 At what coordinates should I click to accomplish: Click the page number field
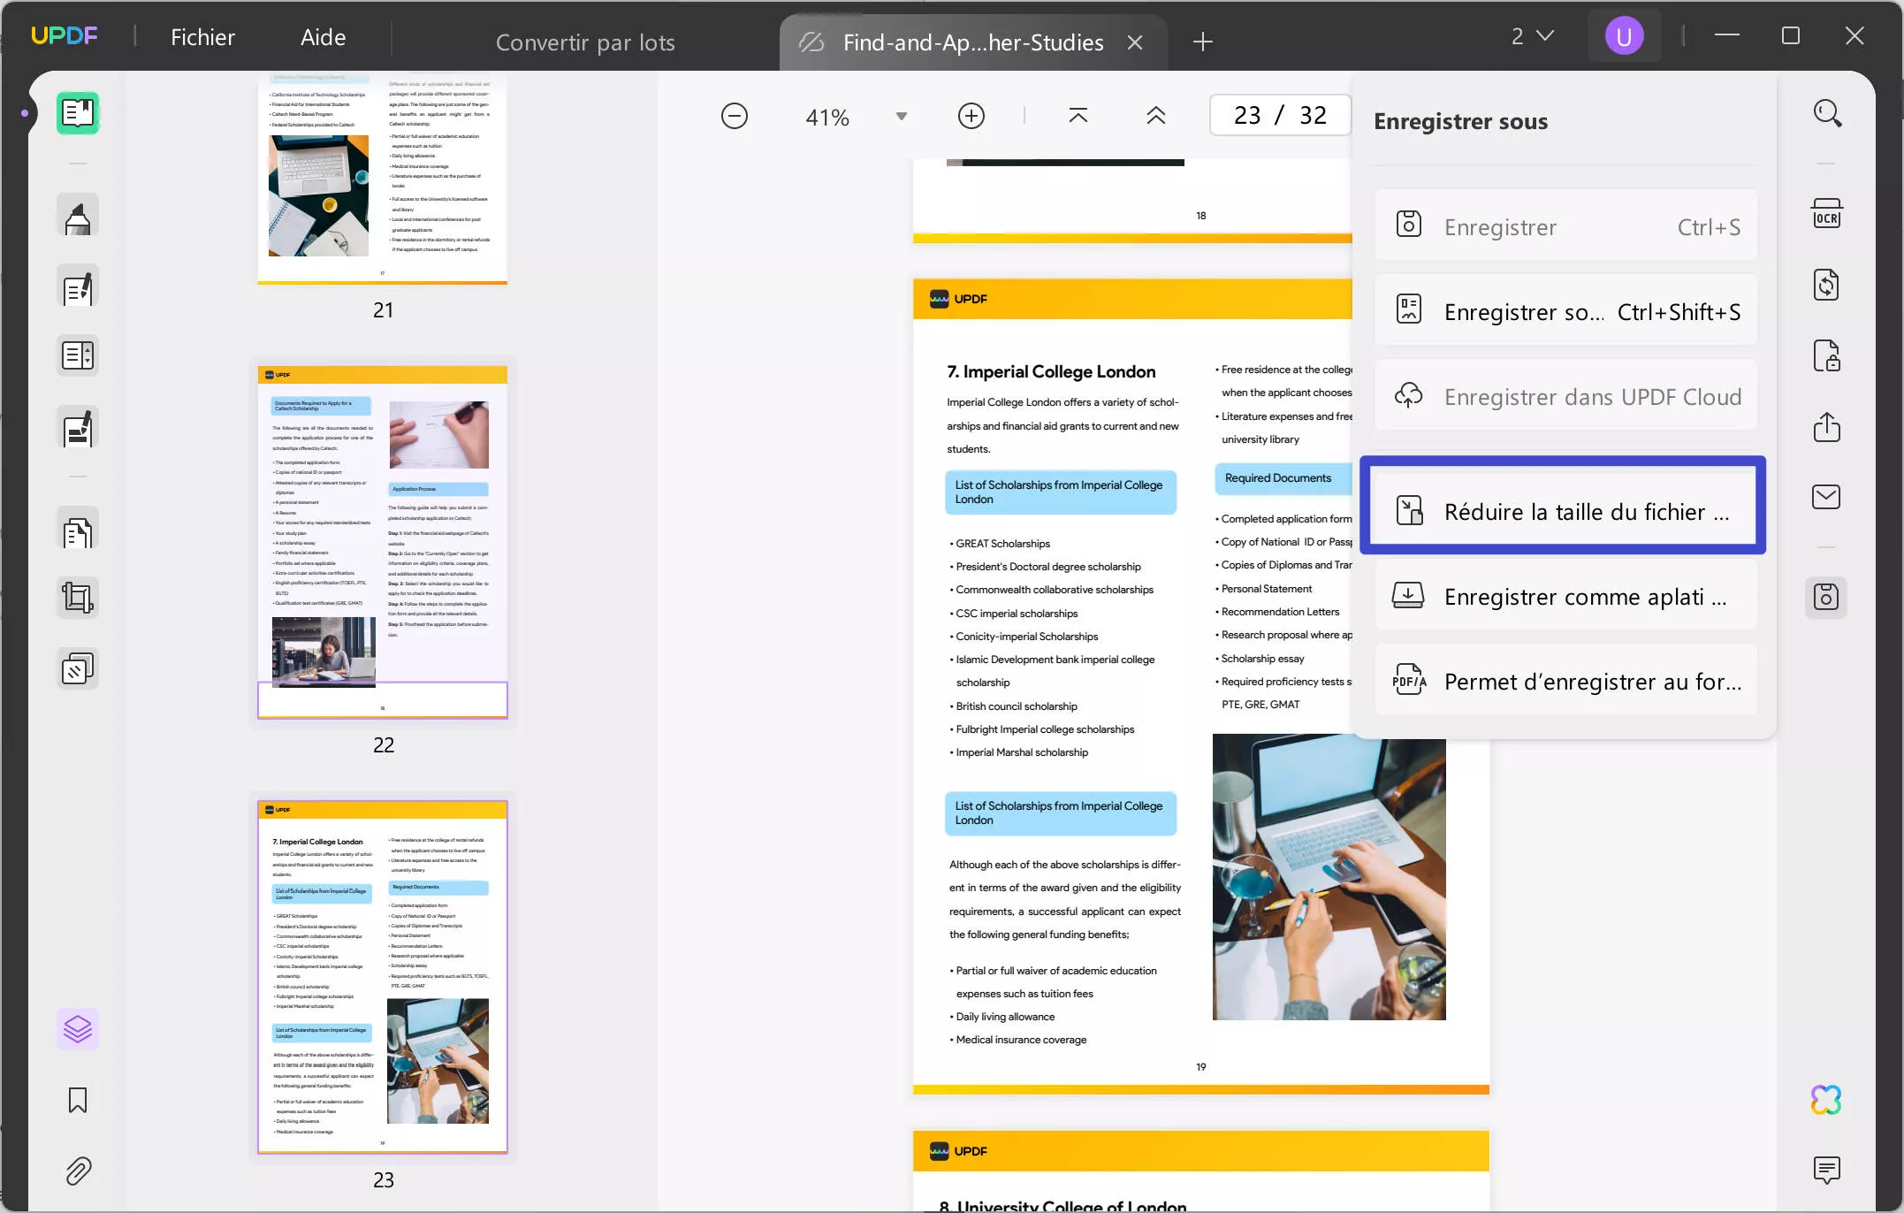pyautogui.click(x=1280, y=115)
